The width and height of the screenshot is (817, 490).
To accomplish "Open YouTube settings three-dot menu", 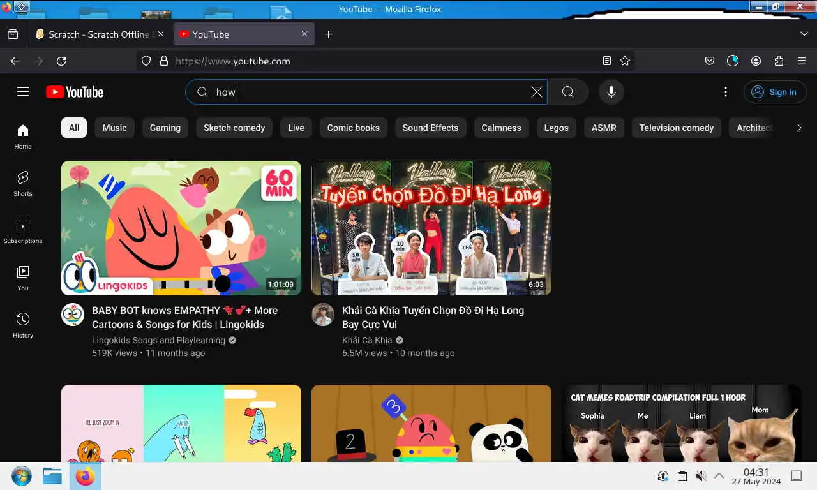I will tap(726, 92).
